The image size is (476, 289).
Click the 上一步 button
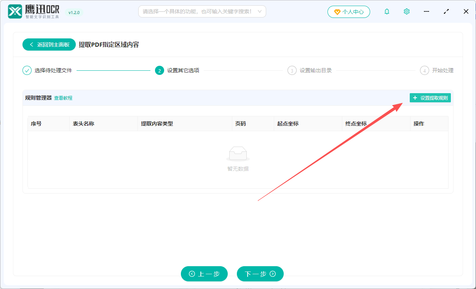204,274
